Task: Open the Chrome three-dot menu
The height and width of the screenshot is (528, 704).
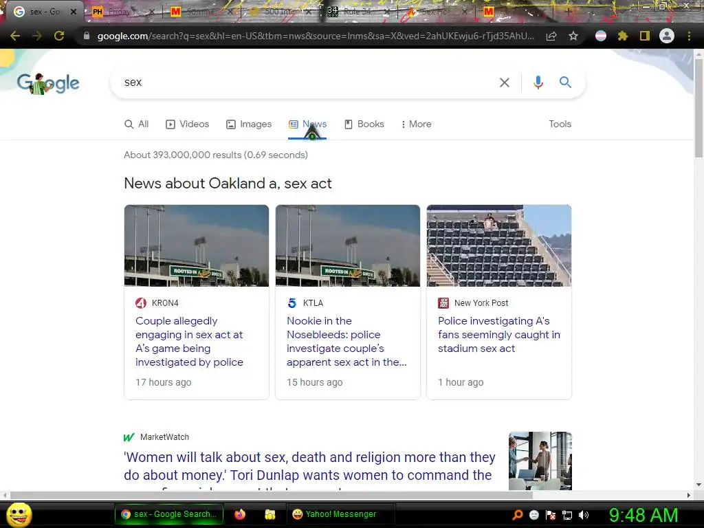Action: click(x=689, y=36)
